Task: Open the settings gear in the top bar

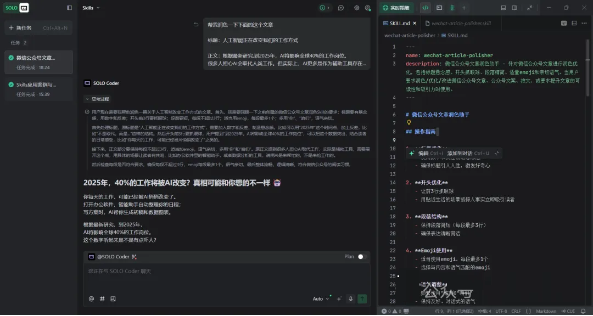Action: coord(356,8)
